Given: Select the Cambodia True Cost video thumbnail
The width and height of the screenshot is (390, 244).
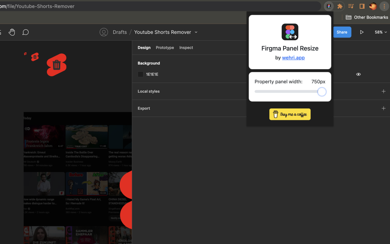Looking at the screenshot, I should tap(87, 137).
